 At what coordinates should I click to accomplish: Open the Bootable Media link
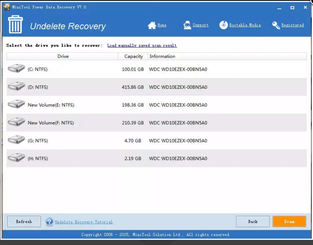245,25
